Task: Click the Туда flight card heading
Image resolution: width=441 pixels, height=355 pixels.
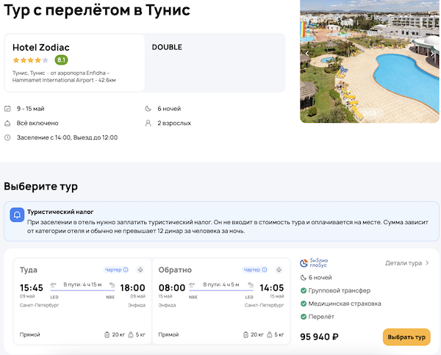Action: click(x=29, y=270)
